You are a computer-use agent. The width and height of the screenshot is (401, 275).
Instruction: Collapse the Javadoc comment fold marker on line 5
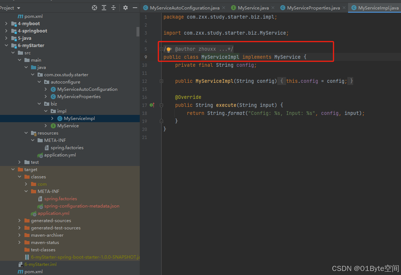click(x=161, y=49)
